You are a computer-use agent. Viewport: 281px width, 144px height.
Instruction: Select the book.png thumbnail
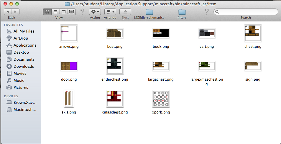click(x=161, y=33)
